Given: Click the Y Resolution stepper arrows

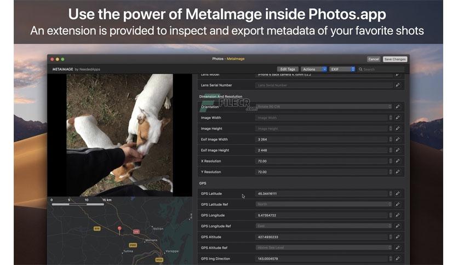Looking at the screenshot, I should (391, 172).
